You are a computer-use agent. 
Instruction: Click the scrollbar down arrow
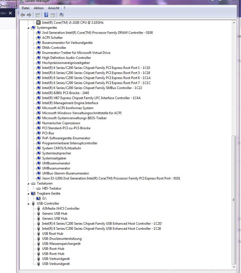pos(234,267)
